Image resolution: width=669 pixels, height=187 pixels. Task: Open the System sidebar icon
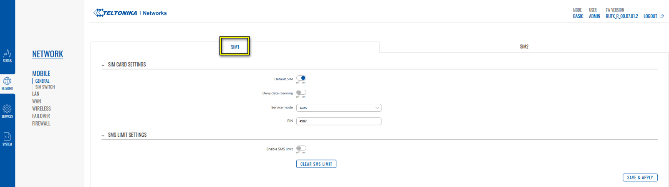7,137
